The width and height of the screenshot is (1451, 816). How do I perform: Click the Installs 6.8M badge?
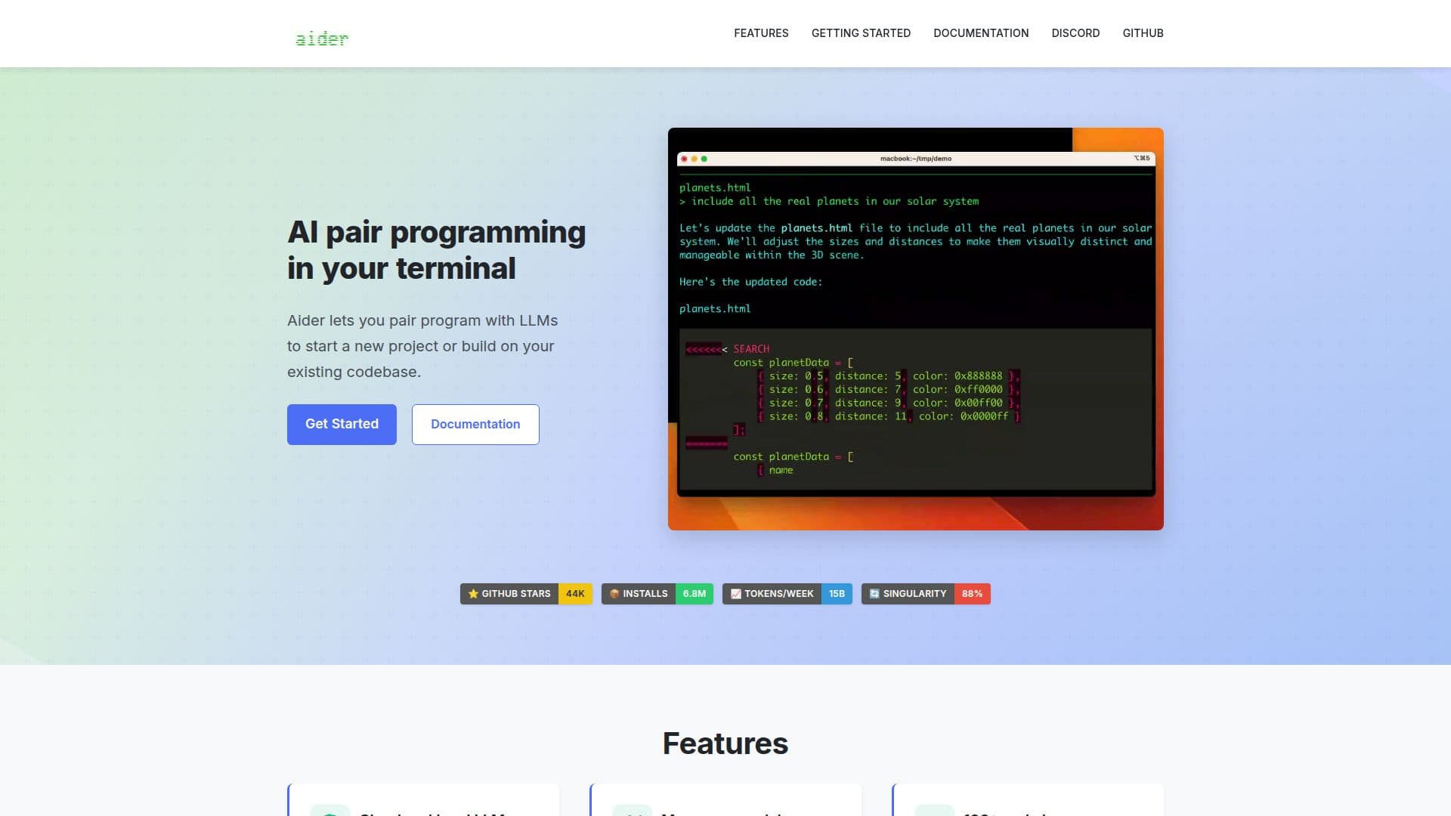(x=657, y=594)
